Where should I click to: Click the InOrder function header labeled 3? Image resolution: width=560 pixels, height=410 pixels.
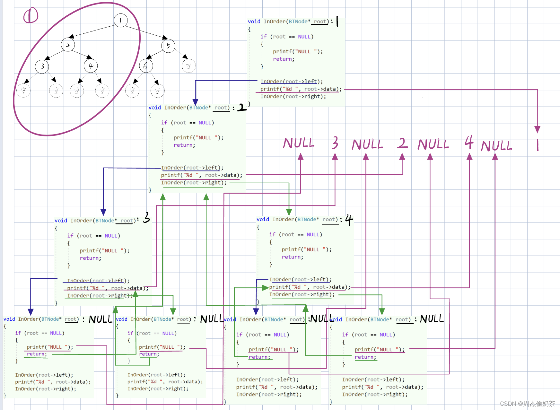(x=95, y=221)
